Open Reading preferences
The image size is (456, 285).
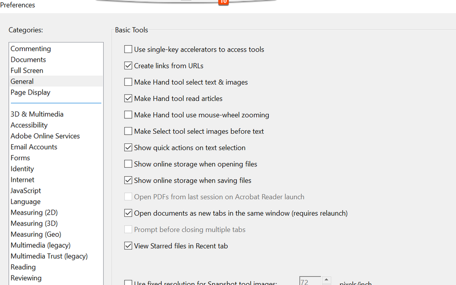click(23, 267)
